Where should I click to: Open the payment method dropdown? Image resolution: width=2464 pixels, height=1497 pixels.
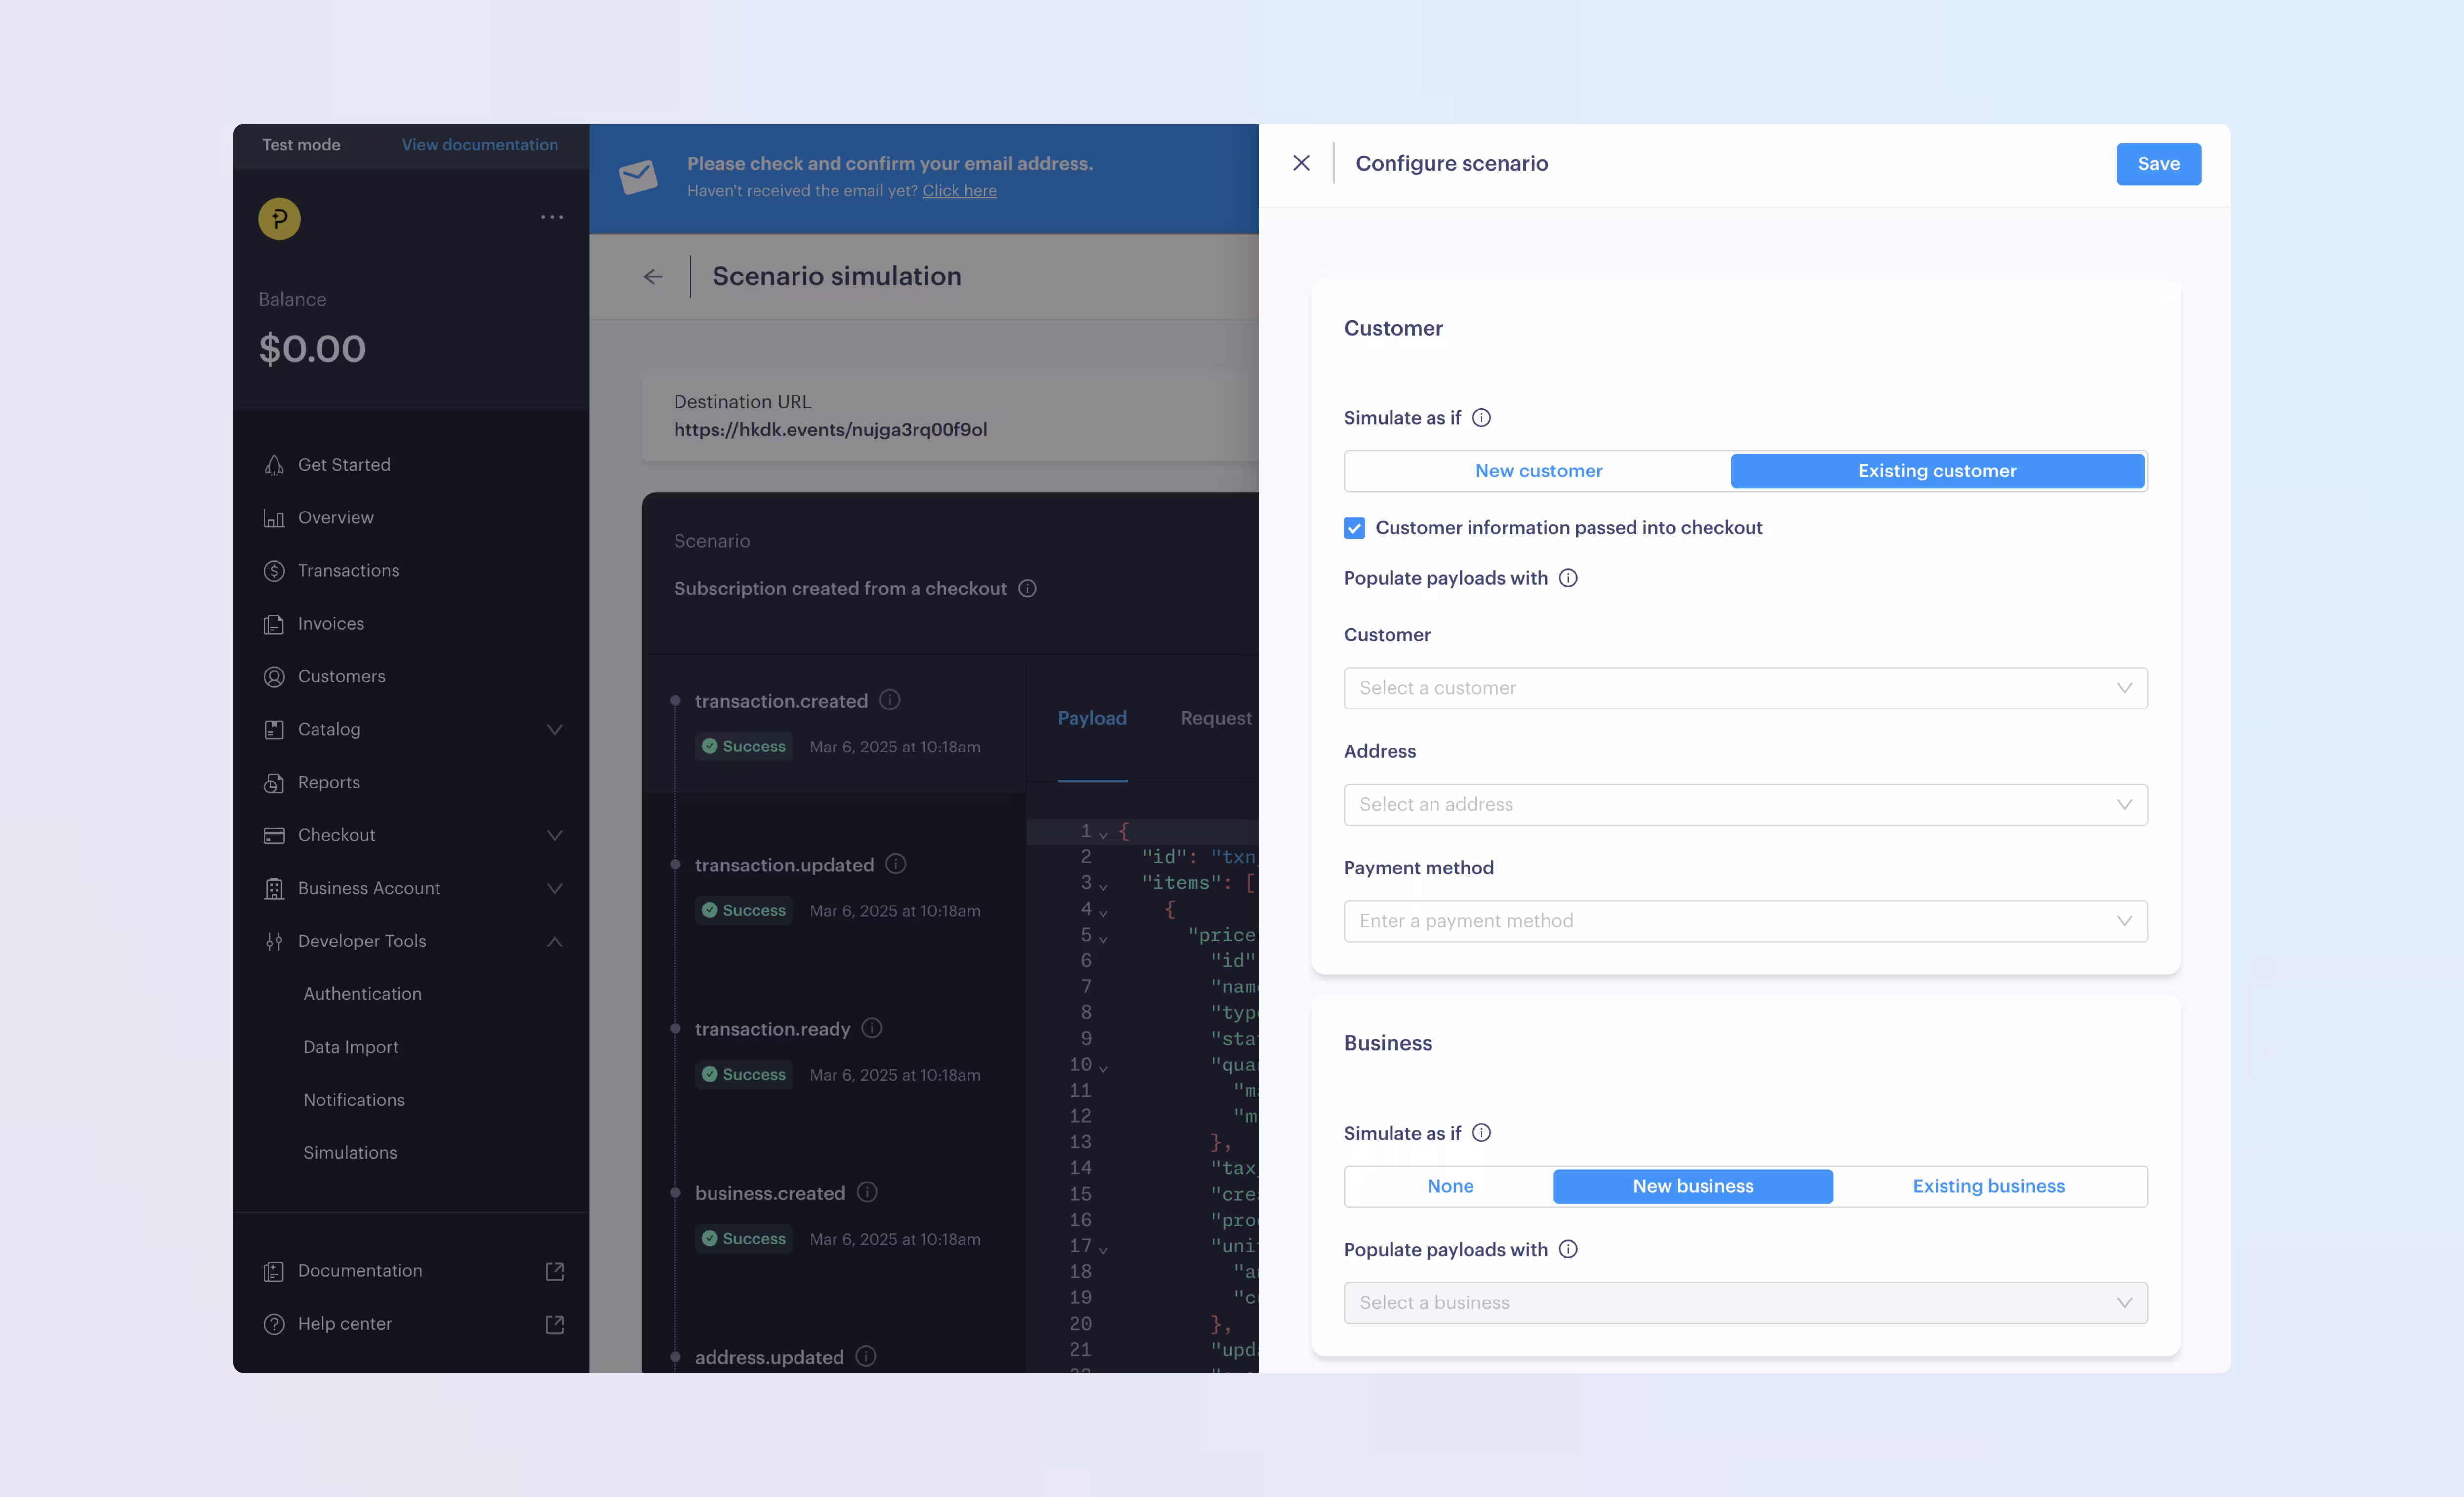tap(1745, 921)
